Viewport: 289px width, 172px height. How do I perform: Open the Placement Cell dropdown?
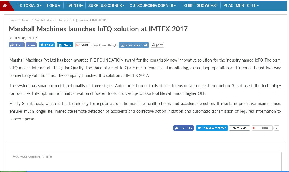click(241, 5)
